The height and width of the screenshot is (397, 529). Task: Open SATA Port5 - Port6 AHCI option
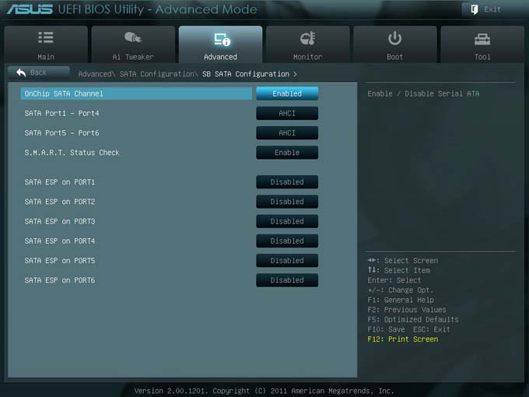pos(287,132)
